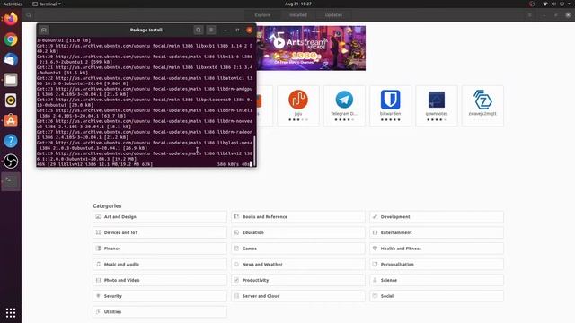Viewport: 575px width, 323px height.
Task: Switch to the Explore tab
Action: click(262, 15)
